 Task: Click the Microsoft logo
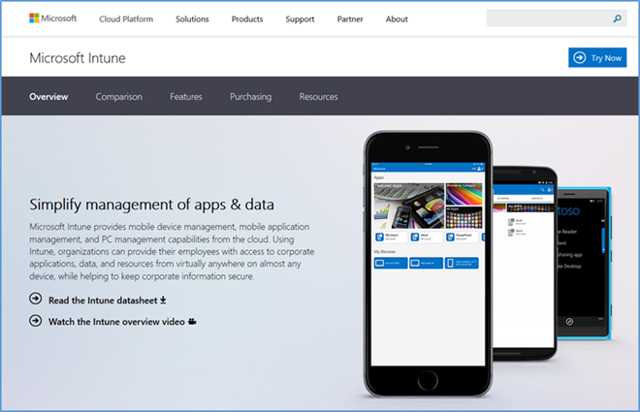[x=52, y=18]
